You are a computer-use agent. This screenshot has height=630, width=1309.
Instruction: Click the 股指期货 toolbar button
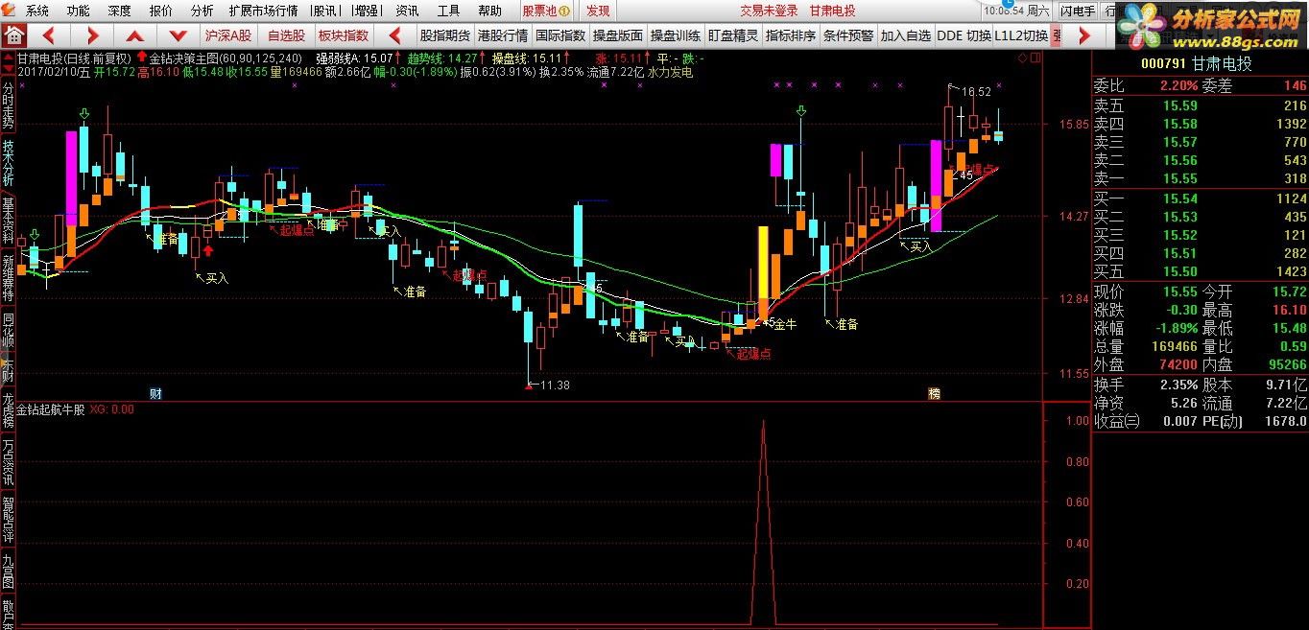point(444,35)
